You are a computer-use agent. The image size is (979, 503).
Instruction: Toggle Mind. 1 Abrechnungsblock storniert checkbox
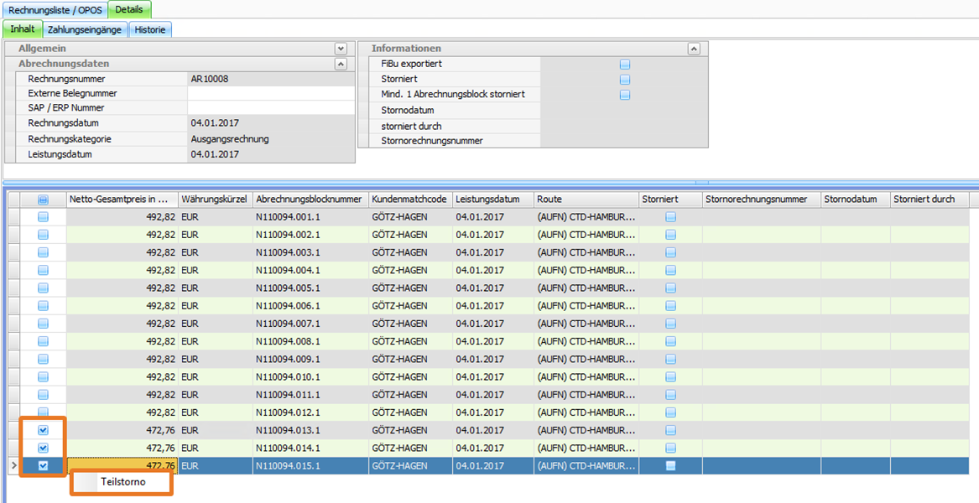(625, 95)
